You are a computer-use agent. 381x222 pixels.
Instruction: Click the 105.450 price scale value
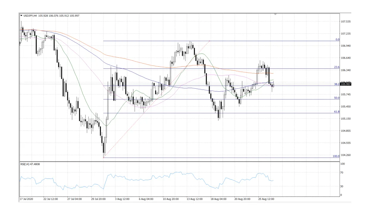coord(346,107)
